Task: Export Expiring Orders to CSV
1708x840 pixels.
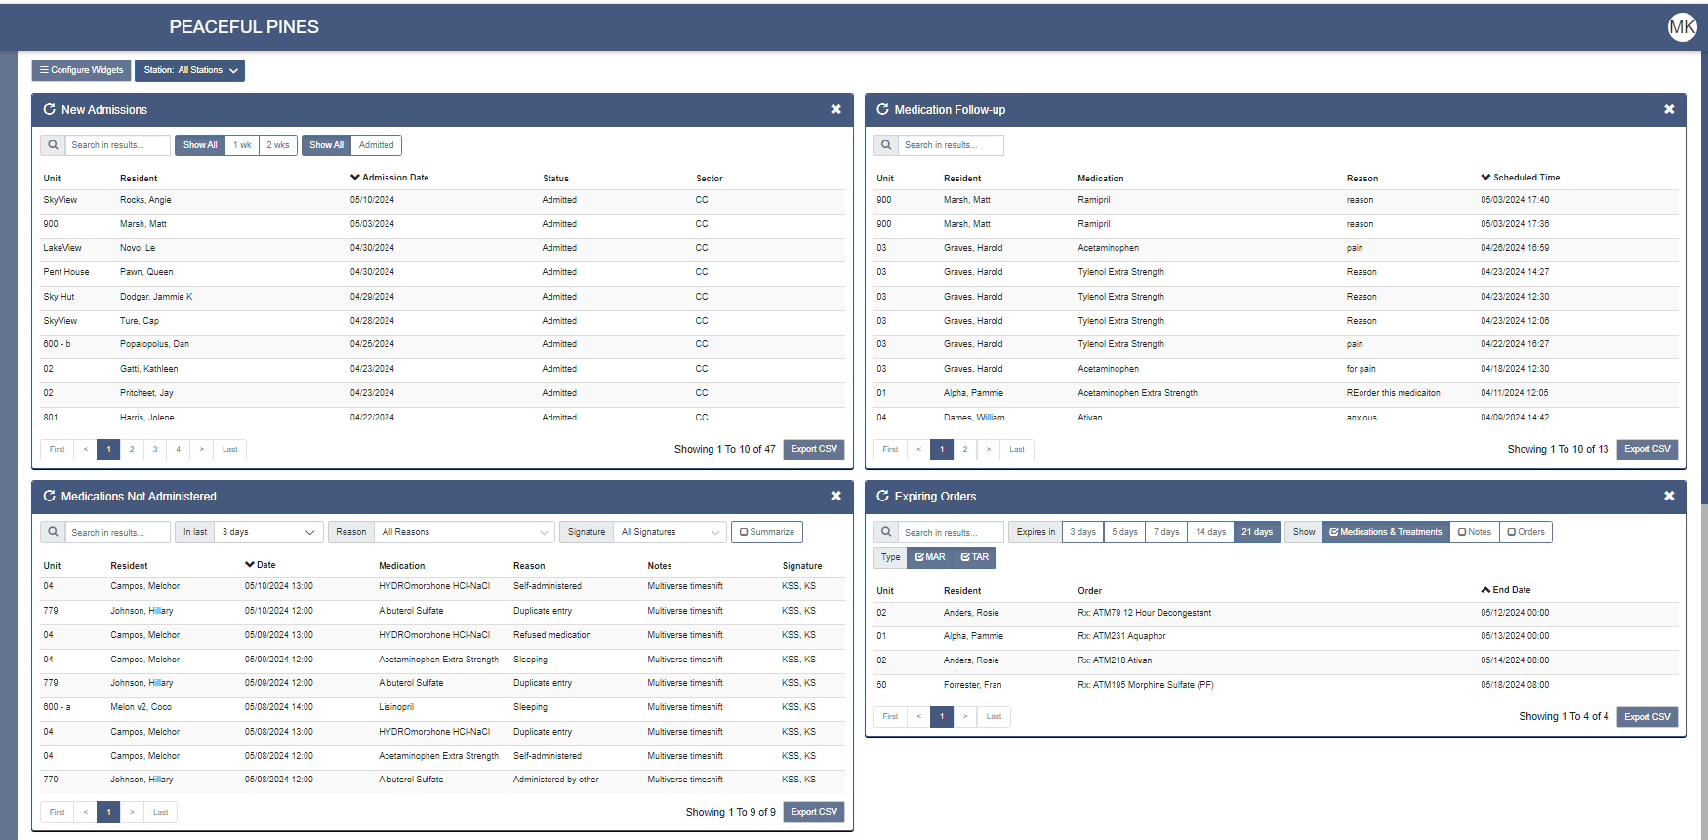Action: pos(1647,716)
